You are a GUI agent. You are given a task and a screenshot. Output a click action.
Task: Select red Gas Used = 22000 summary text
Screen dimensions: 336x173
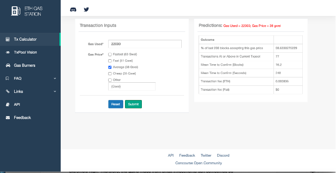coord(252,26)
